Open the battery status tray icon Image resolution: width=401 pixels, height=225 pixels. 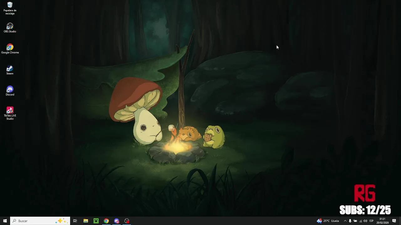click(355, 221)
